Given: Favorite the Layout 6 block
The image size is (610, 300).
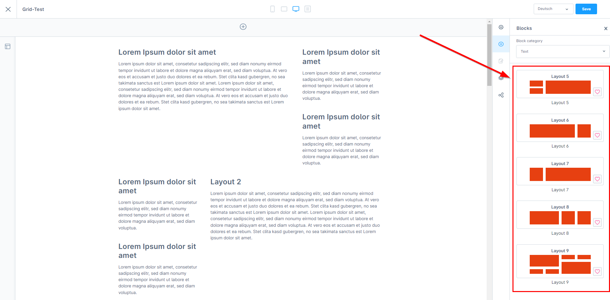Looking at the screenshot, I should (597, 135).
